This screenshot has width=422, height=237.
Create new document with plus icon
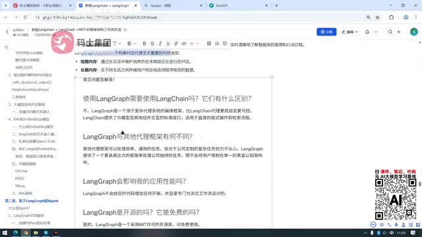[398, 32]
